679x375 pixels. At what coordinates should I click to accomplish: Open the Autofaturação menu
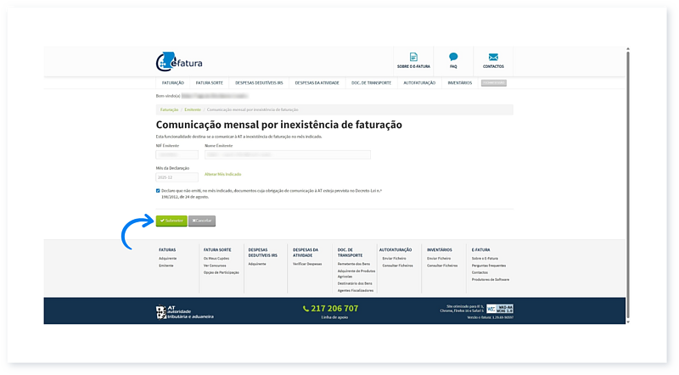(419, 82)
